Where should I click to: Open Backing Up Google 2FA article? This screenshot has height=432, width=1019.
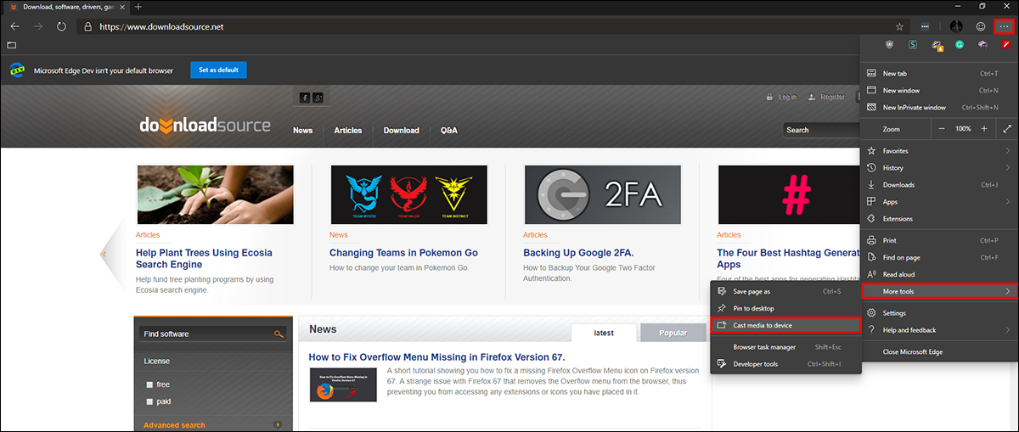578,253
